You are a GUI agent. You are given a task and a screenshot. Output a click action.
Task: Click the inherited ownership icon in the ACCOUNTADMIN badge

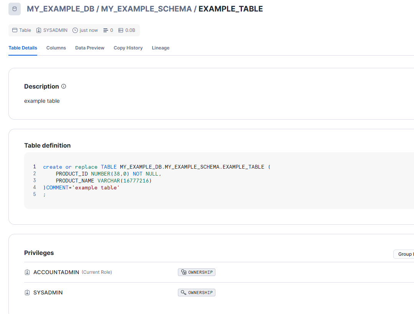(184, 272)
